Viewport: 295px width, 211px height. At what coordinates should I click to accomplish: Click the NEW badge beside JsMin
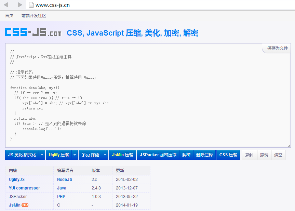coord(25,205)
